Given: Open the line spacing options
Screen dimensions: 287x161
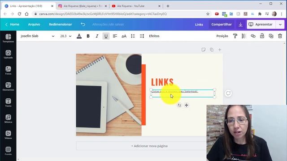Looking at the screenshot, I should click(142, 36).
